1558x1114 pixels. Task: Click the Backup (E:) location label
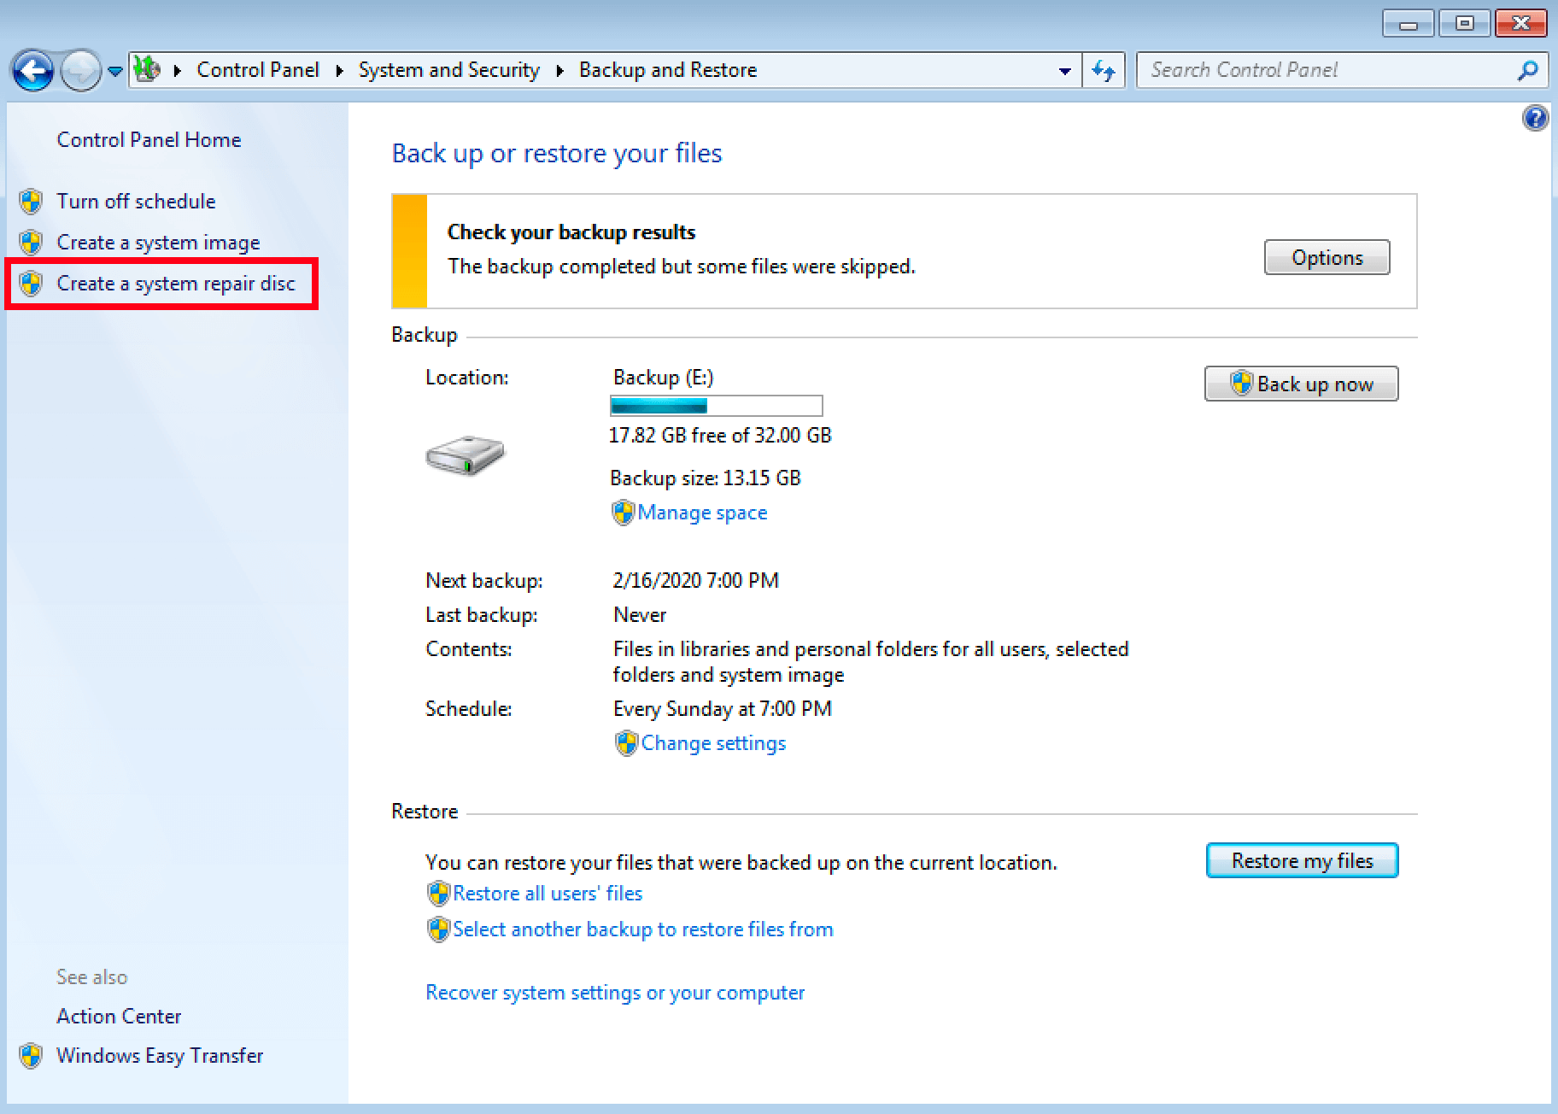[664, 378]
